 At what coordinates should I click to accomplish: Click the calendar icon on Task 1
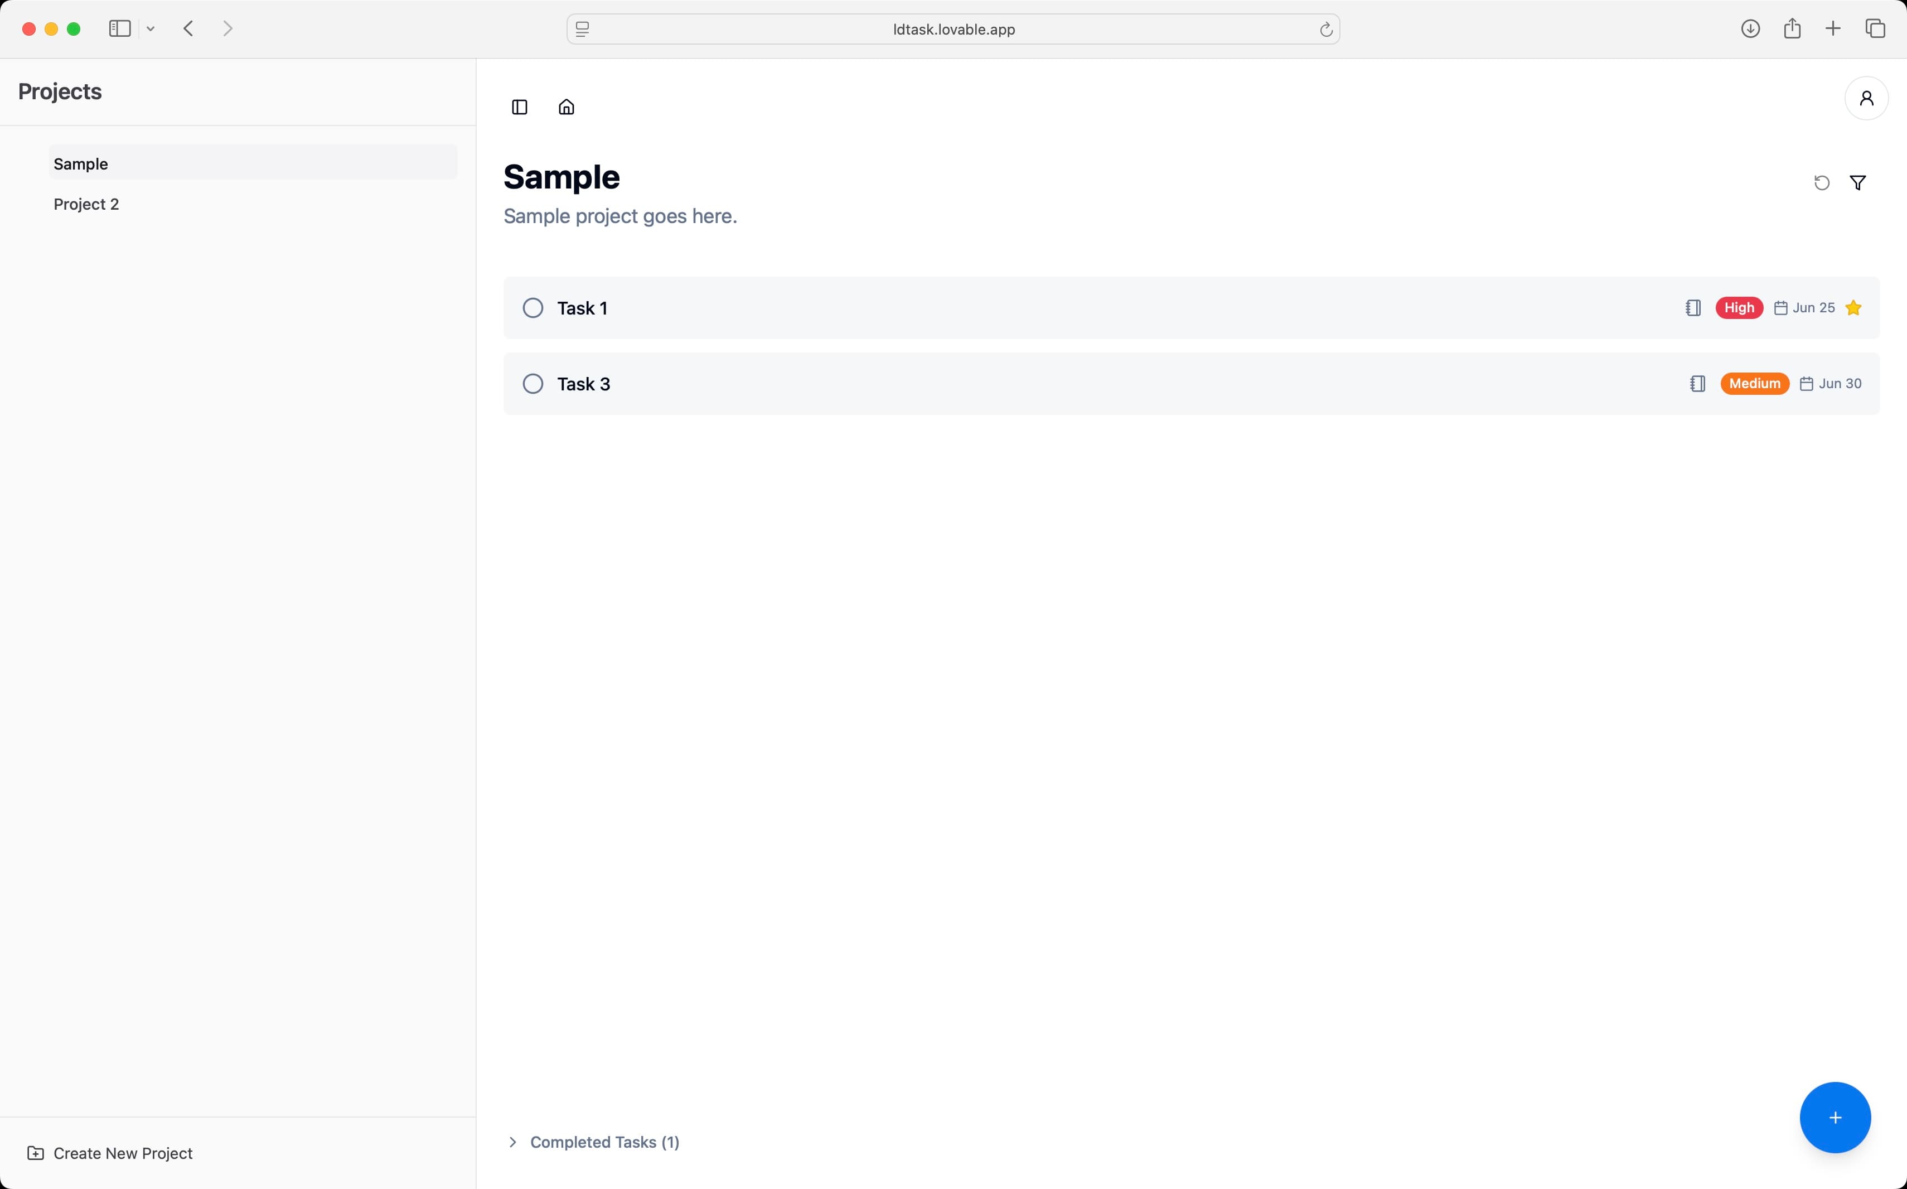point(1780,307)
